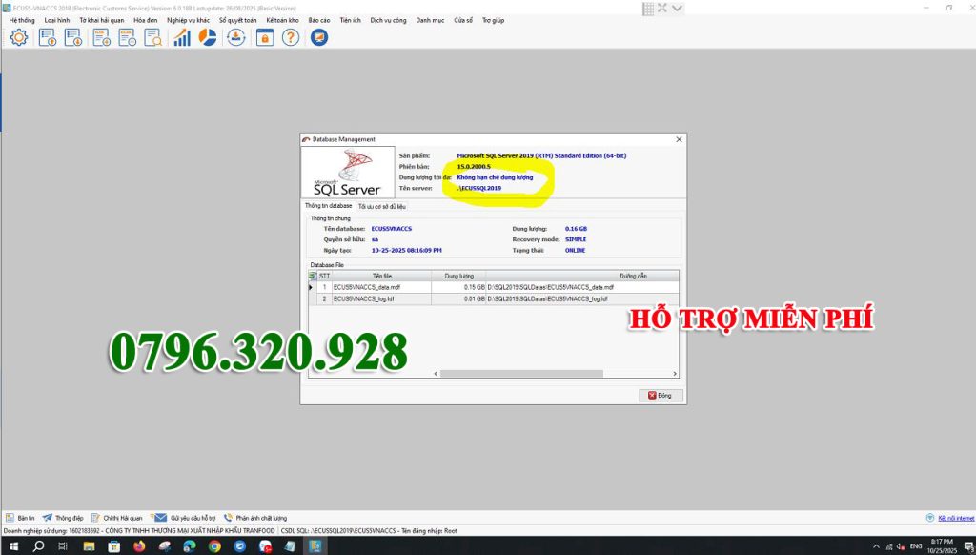
Task: Open the Firefox icon in the taskbar
Action: [138, 546]
